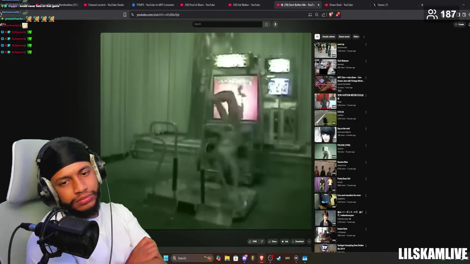Click the YouTube search magnifier button
Screen dimensions: 470x264
266,24
